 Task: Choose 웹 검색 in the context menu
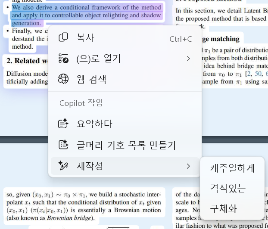pyautogui.click(x=125, y=79)
